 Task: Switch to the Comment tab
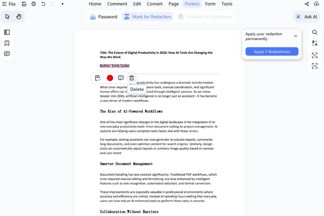click(117, 4)
